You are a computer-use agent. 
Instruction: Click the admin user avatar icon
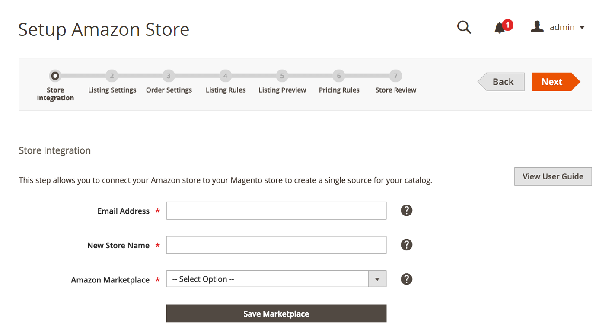tap(537, 27)
